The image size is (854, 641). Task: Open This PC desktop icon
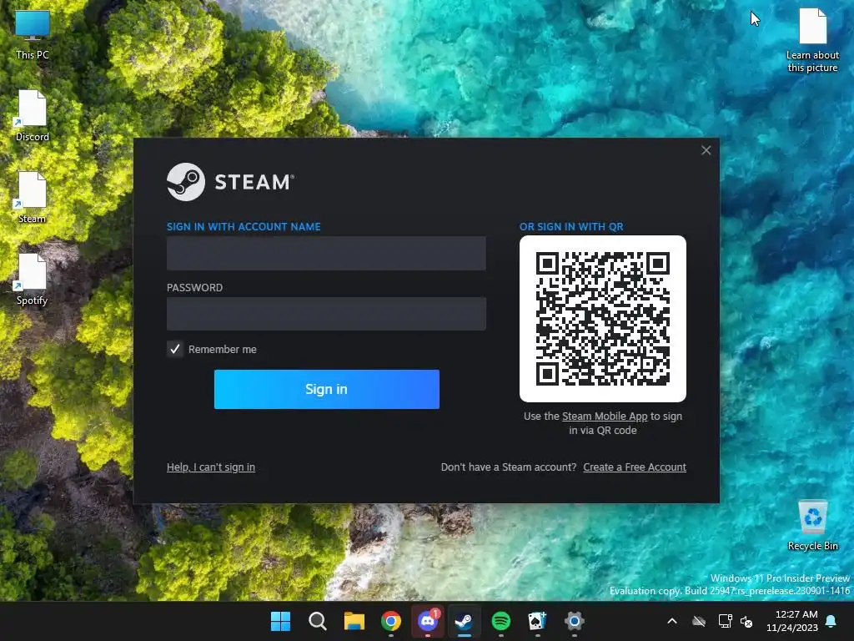tap(33, 34)
